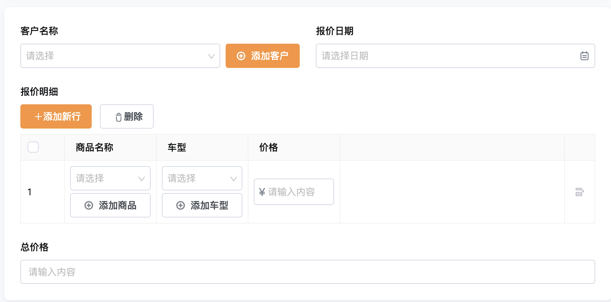Viewport: 611px width, 302px height.
Task: Focus the 总价格 input field
Action: 308,272
